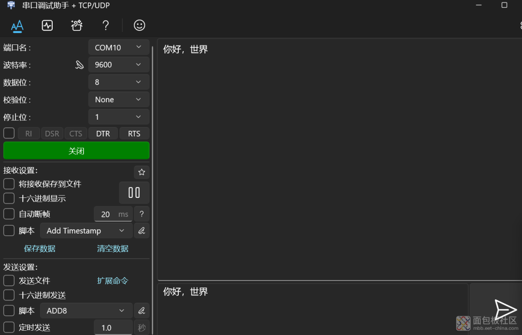Enable 将接收保存到文件 checkbox
The image size is (522, 335).
(x=9, y=184)
